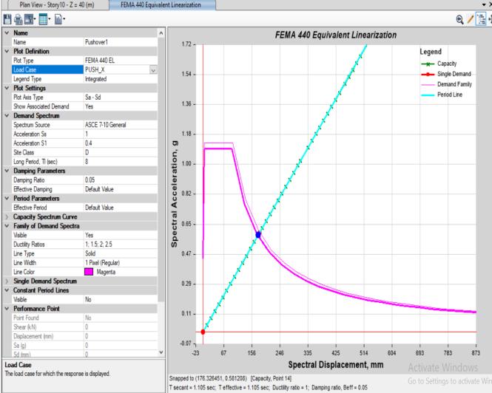492x393 pixels.
Task: Click the Magenta line color swatch
Action: pos(89,272)
